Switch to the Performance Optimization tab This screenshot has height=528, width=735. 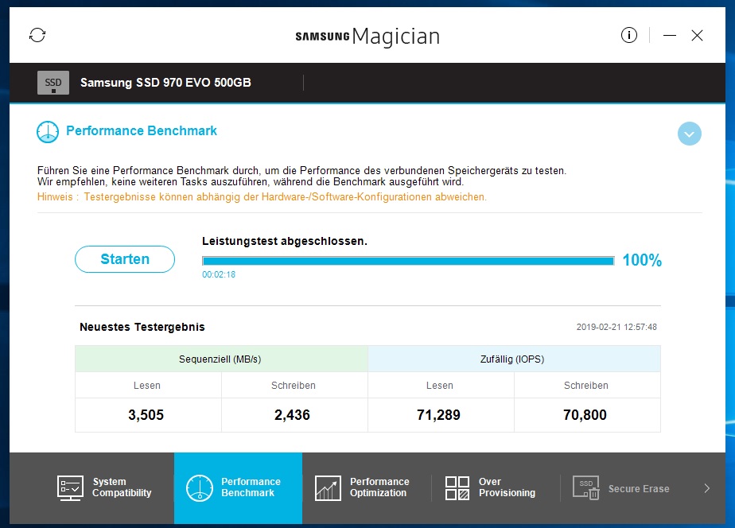coord(367,487)
